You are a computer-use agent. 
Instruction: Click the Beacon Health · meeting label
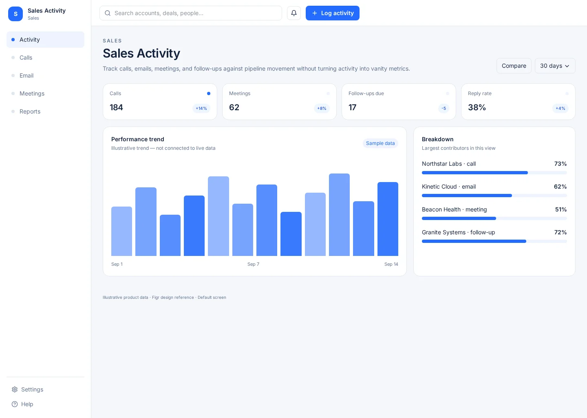click(455, 209)
